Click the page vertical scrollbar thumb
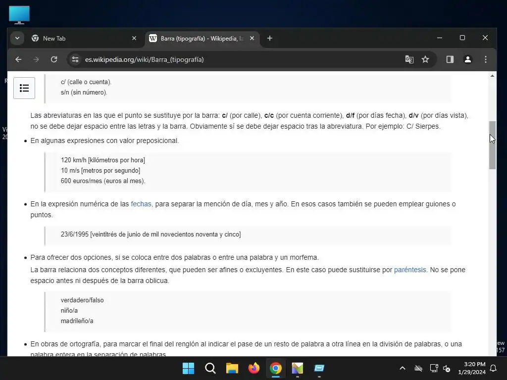The width and height of the screenshot is (507, 380). (492, 145)
